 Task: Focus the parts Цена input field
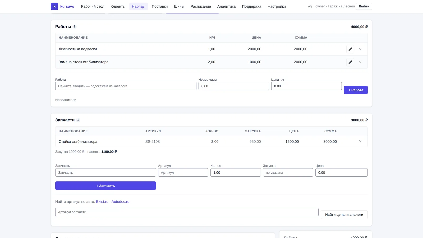pyautogui.click(x=342, y=172)
